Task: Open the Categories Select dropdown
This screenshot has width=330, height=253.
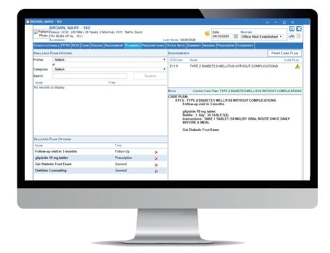Action: point(109,69)
